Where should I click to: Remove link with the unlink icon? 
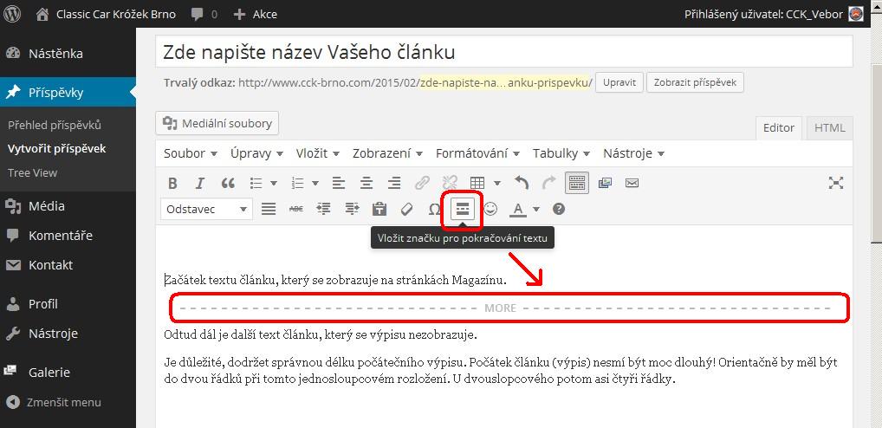(x=450, y=183)
